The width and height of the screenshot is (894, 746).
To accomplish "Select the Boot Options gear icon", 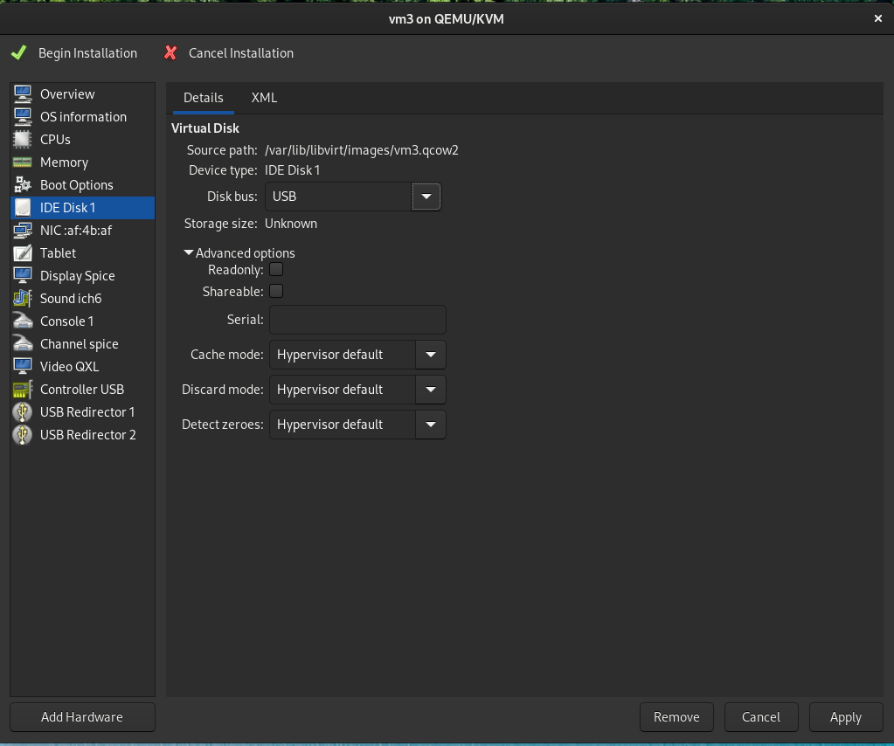I will pyautogui.click(x=24, y=185).
